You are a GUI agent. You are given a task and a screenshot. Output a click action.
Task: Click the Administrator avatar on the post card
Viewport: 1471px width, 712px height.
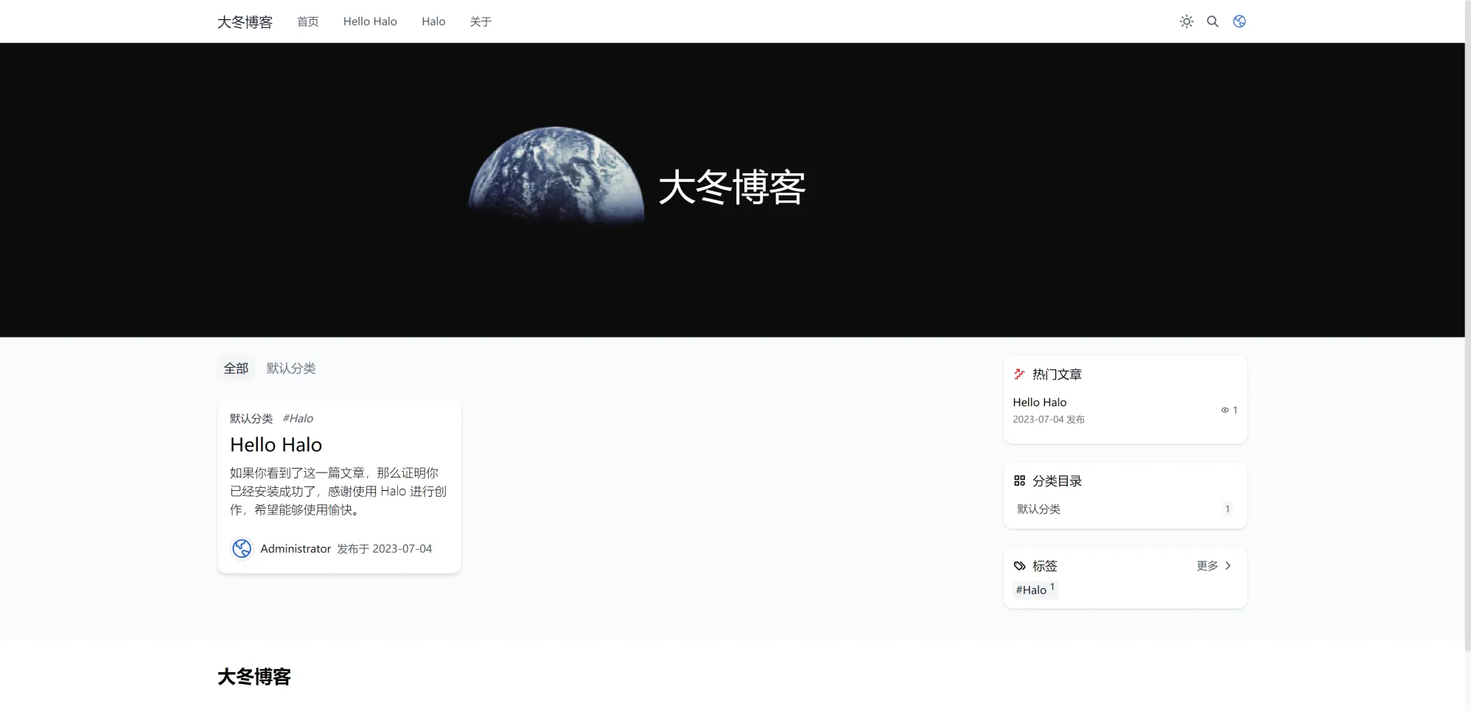coord(242,548)
